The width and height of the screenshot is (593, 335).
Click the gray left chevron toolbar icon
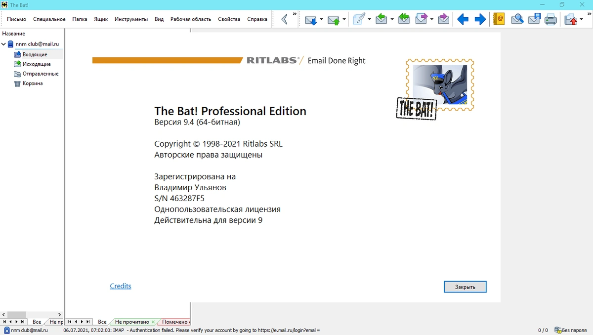tap(285, 19)
